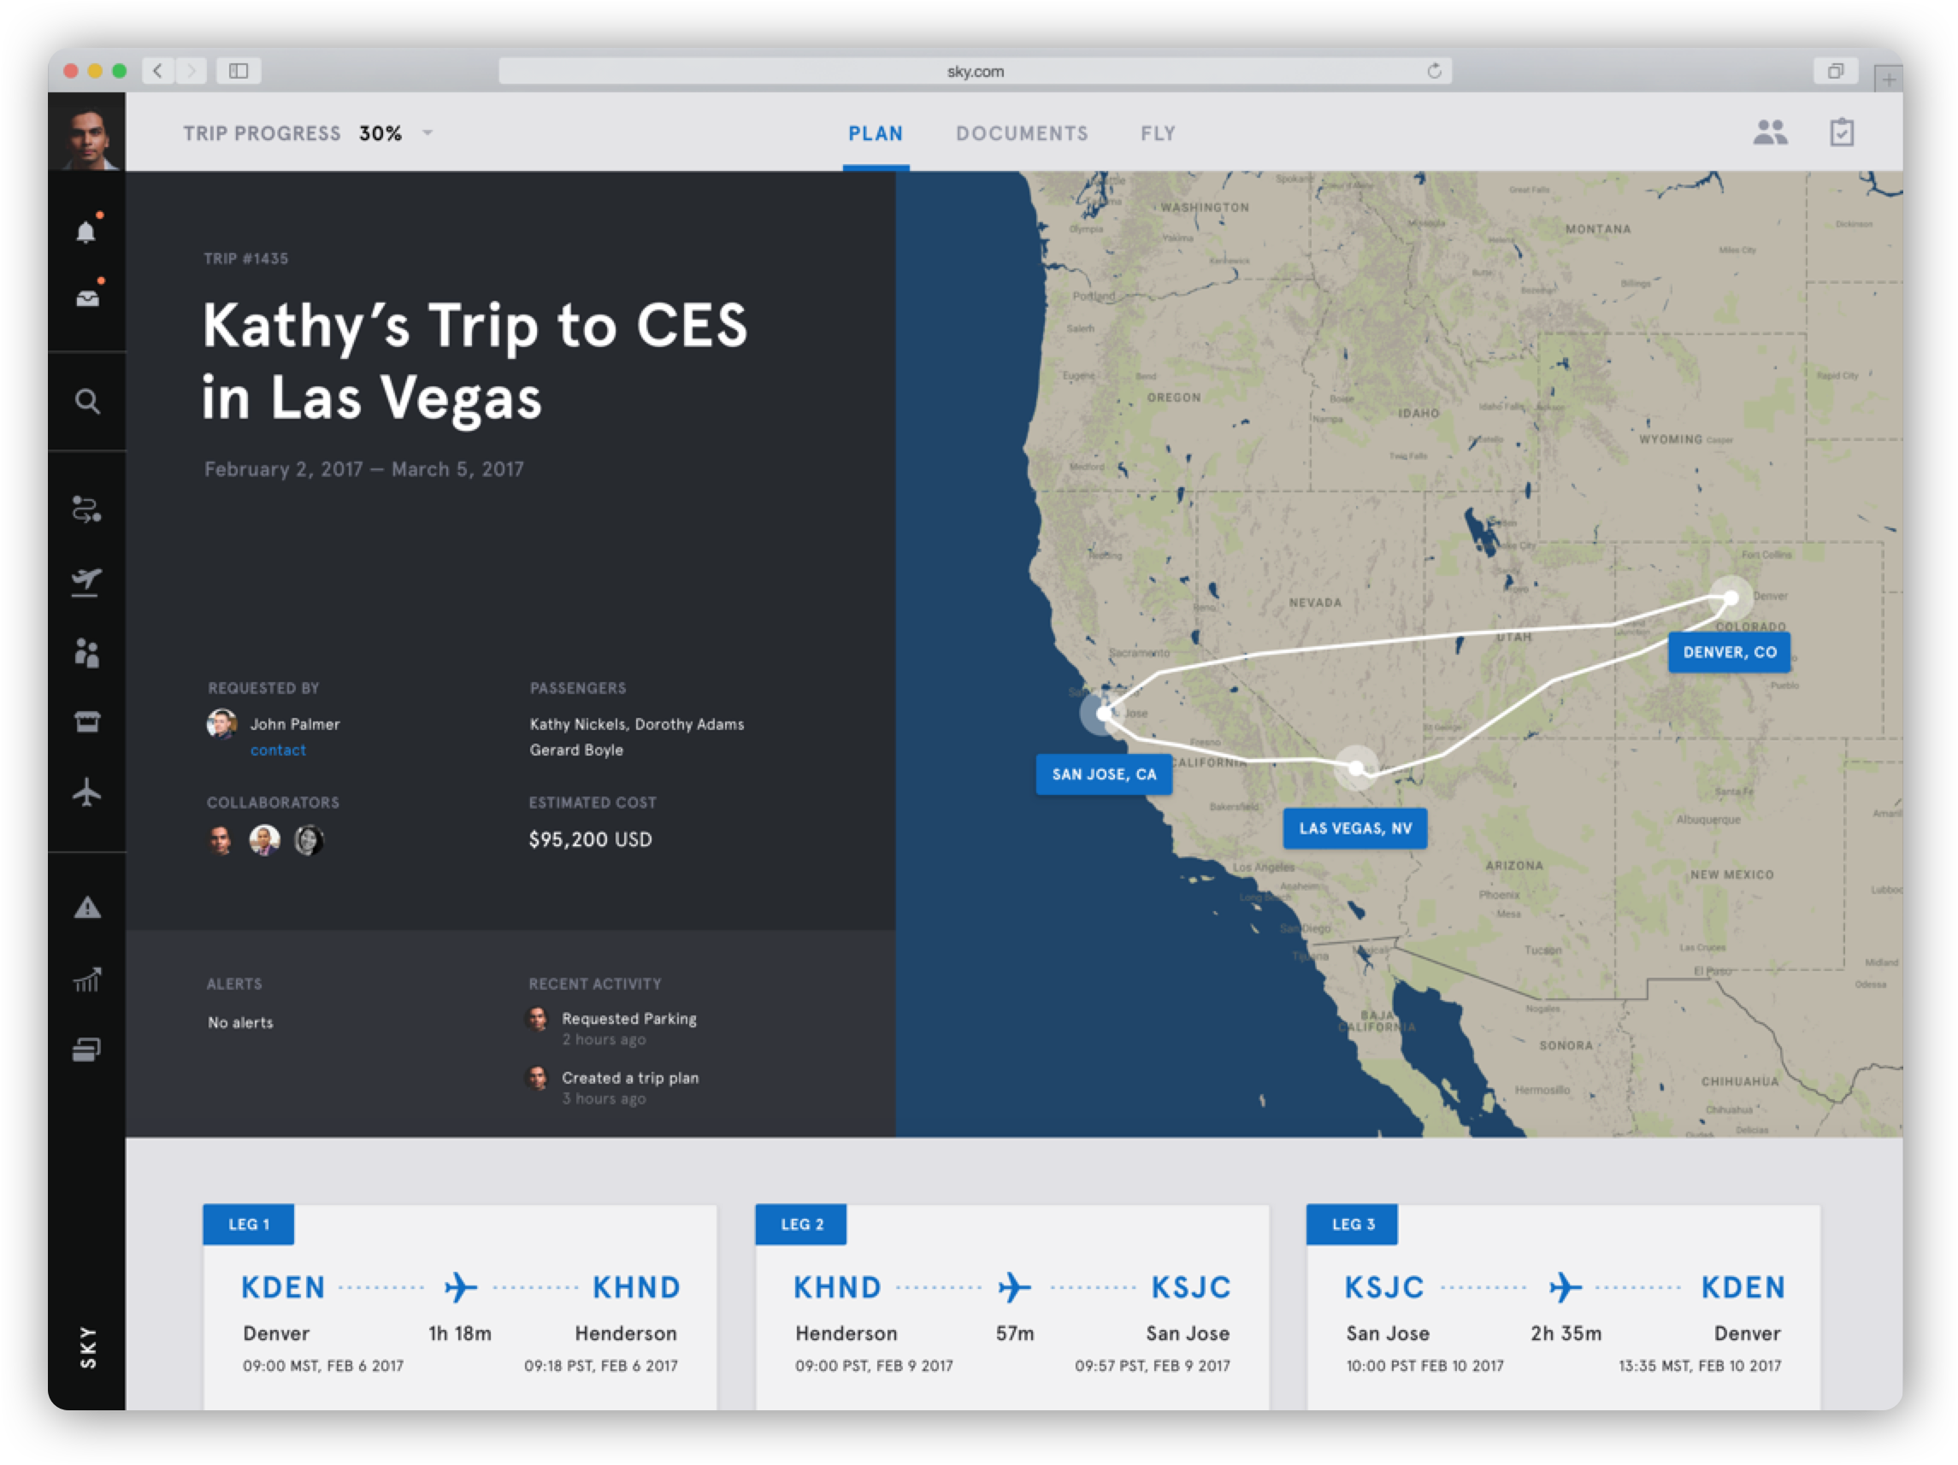
Task: Click the SKY logo in sidebar
Action: [x=87, y=1347]
